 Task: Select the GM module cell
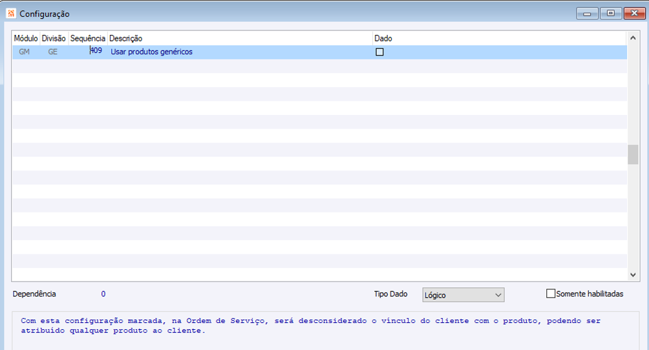tap(25, 52)
